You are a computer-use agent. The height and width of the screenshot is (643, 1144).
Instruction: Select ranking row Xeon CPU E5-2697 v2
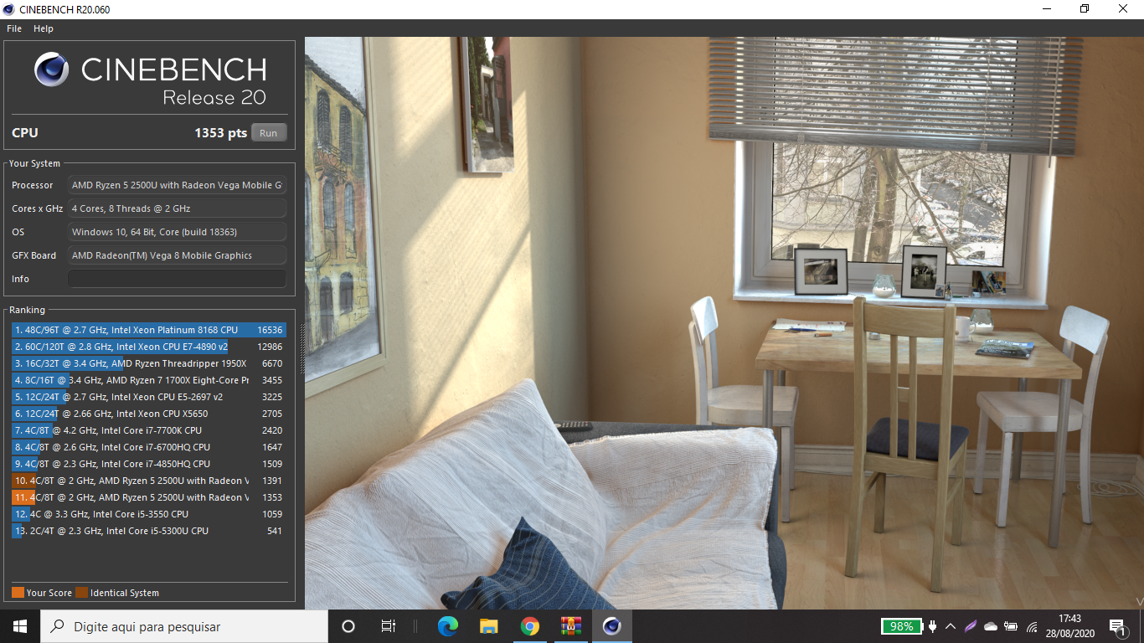(149, 397)
